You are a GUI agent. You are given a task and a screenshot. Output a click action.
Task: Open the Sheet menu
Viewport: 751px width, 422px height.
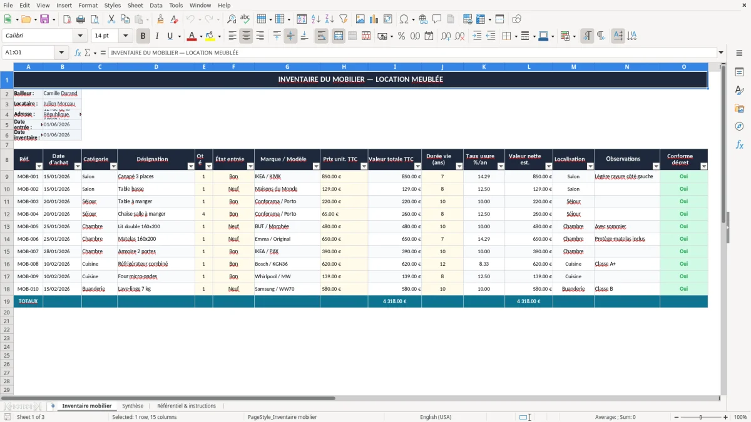[x=135, y=5]
